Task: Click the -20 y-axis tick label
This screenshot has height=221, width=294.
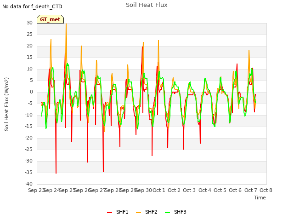Action: 28,138
